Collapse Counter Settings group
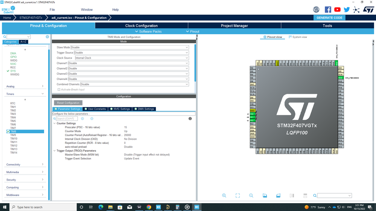 pos(55,124)
